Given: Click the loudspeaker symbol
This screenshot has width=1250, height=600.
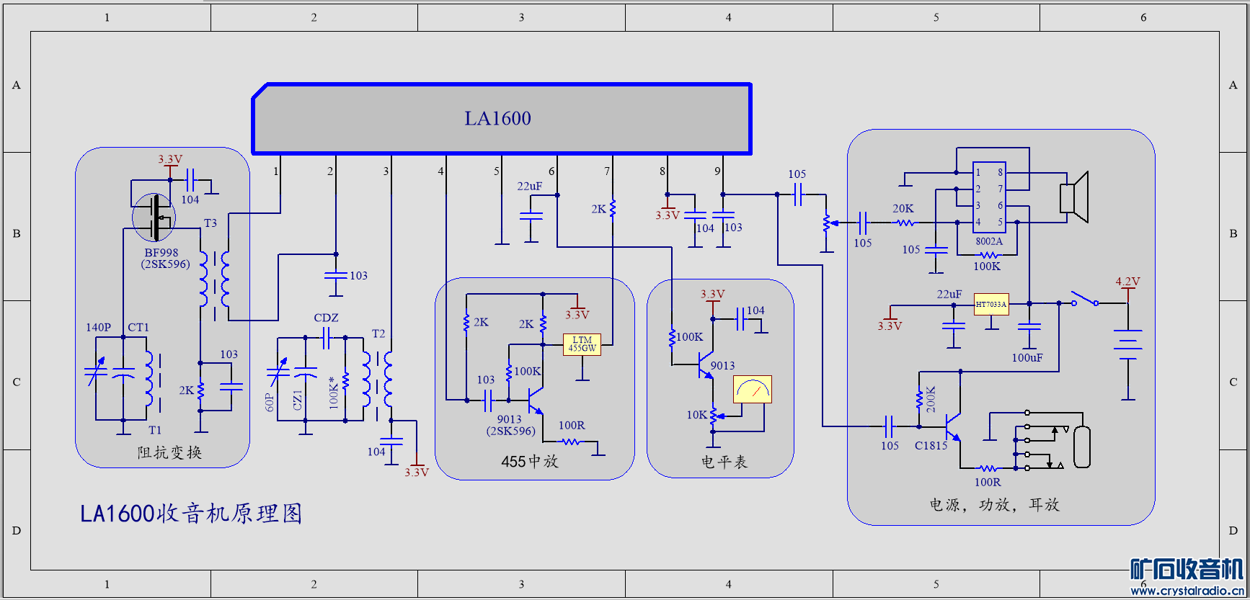Looking at the screenshot, I should point(1074,197).
